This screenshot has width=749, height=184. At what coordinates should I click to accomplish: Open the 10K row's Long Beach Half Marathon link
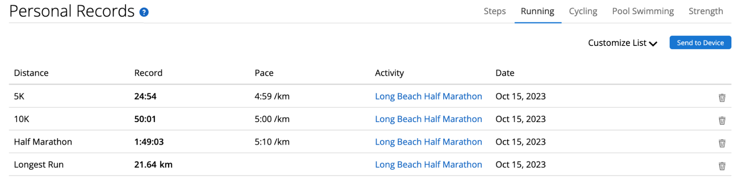coord(429,119)
